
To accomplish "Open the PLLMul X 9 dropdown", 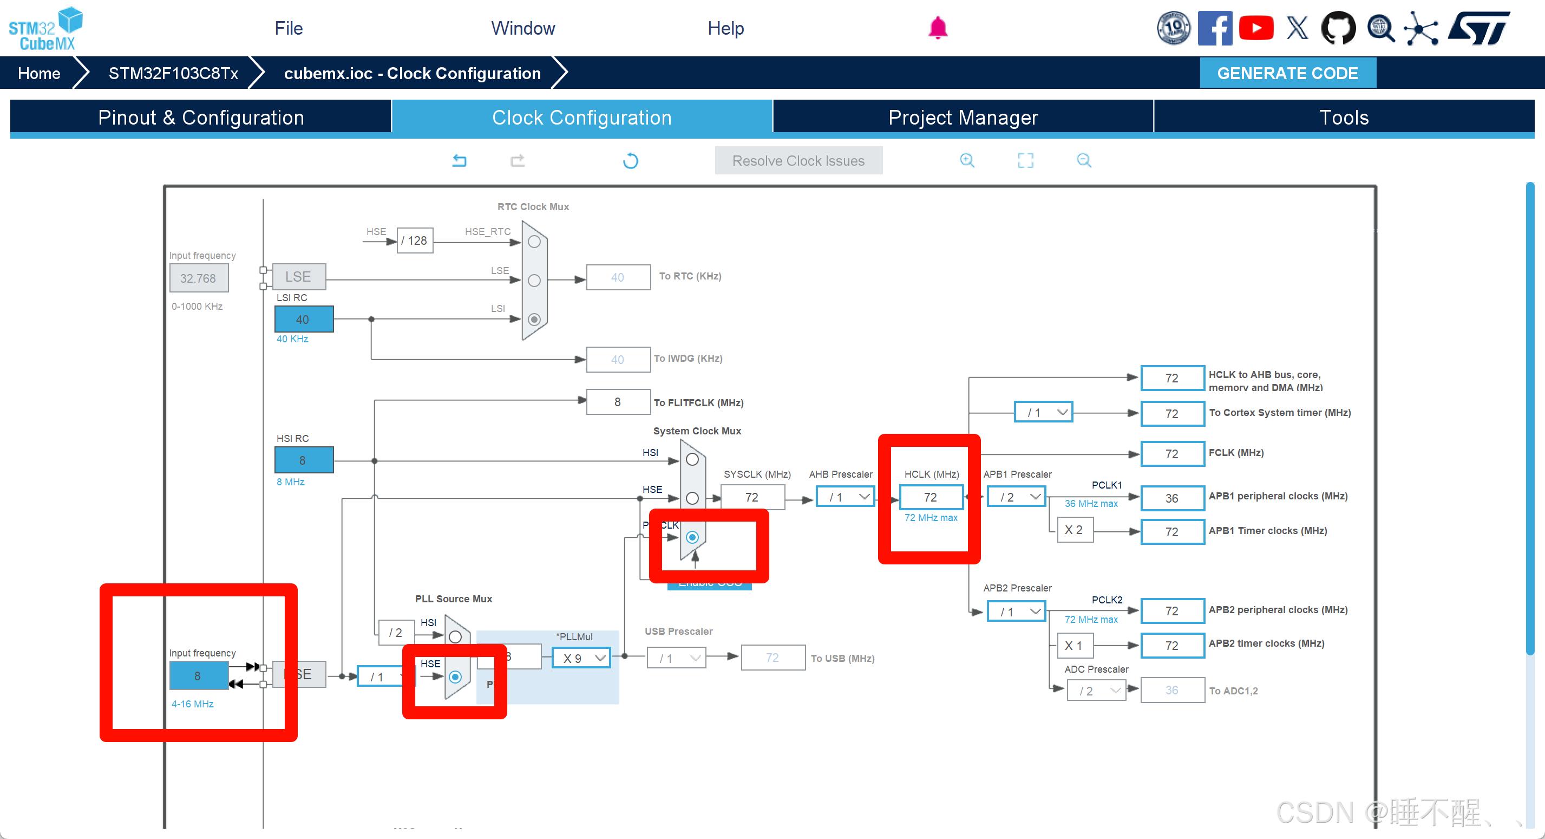I will 582,658.
